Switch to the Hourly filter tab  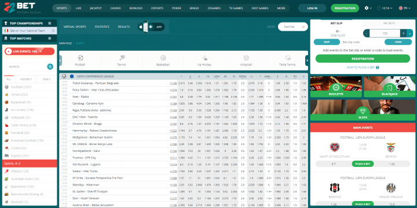(x=26, y=79)
